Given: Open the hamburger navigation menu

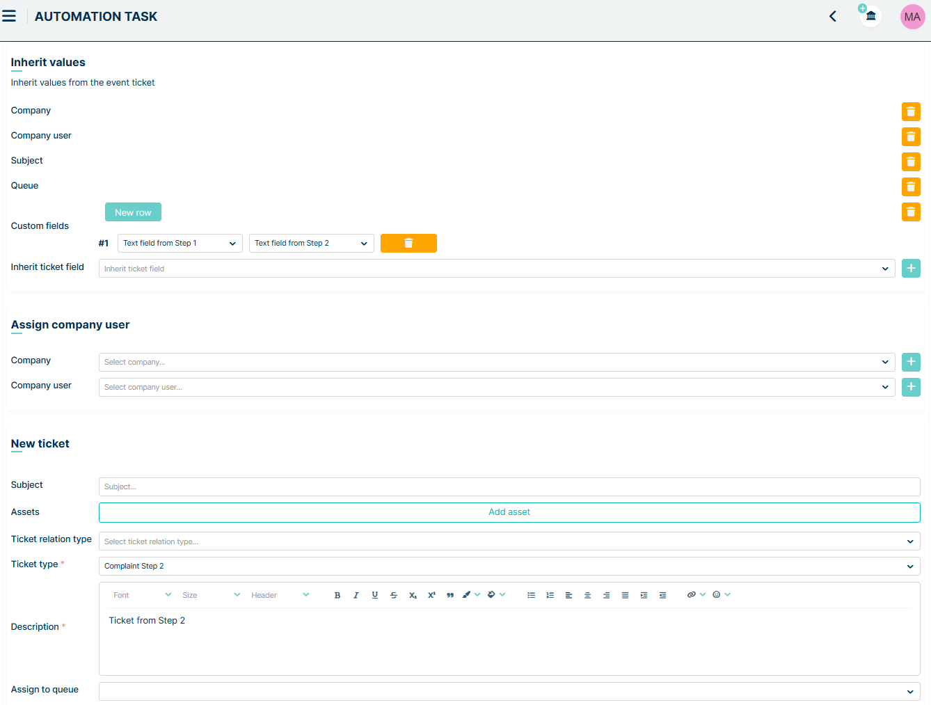Looking at the screenshot, I should pyautogui.click(x=9, y=16).
